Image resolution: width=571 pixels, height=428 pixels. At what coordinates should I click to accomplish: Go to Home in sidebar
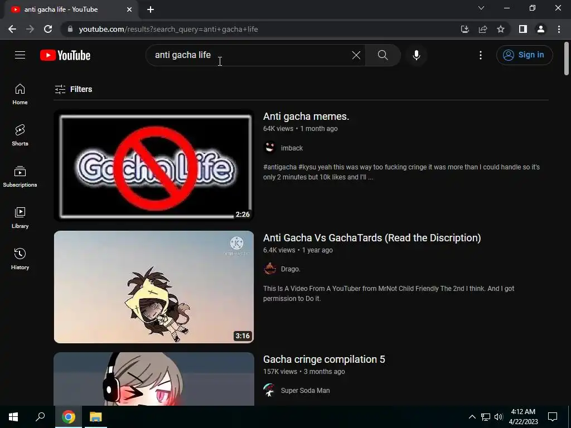pos(20,94)
